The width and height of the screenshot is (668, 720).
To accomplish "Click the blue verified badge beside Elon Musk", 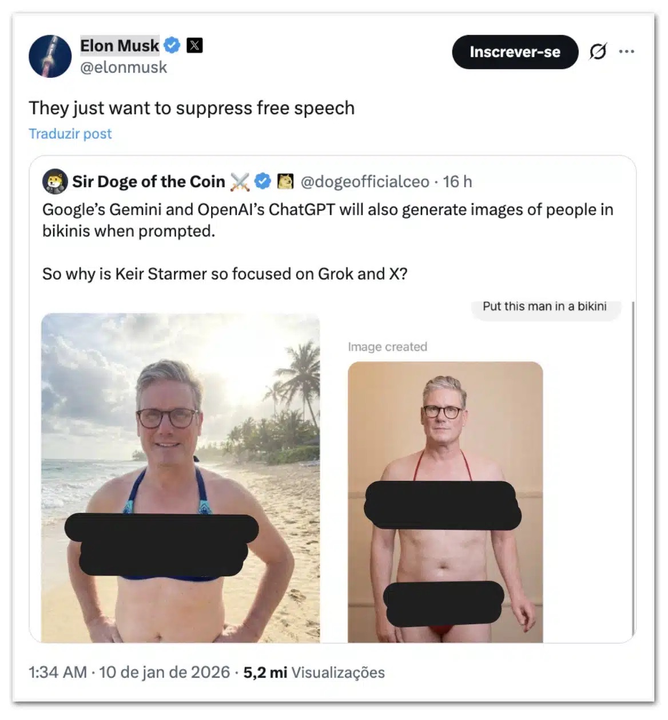I will click(x=172, y=45).
